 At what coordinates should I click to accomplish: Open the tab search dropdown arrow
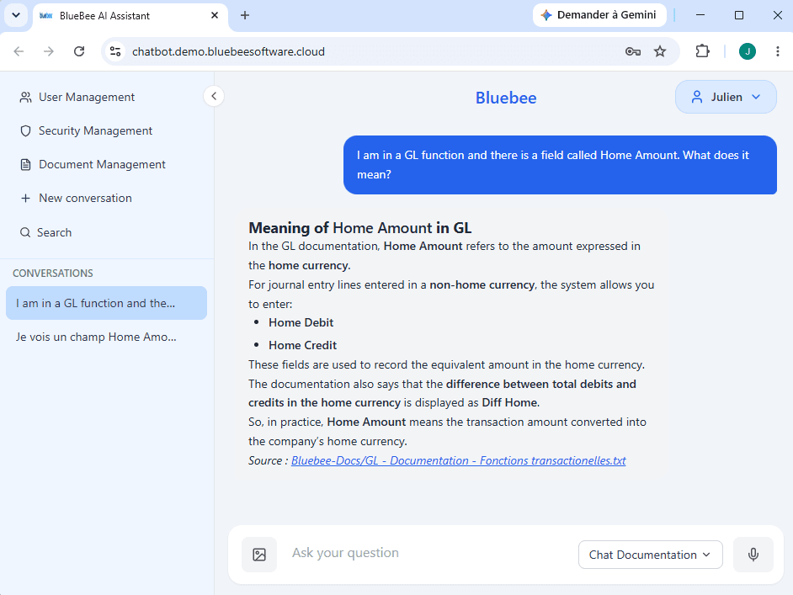(16, 15)
